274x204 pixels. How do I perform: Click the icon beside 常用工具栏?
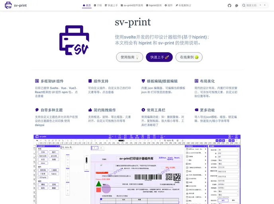click(143, 110)
